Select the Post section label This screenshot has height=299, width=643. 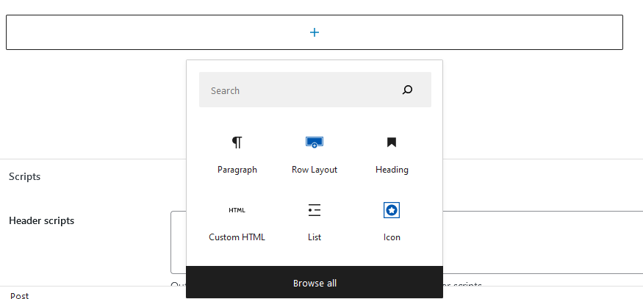pyautogui.click(x=19, y=295)
